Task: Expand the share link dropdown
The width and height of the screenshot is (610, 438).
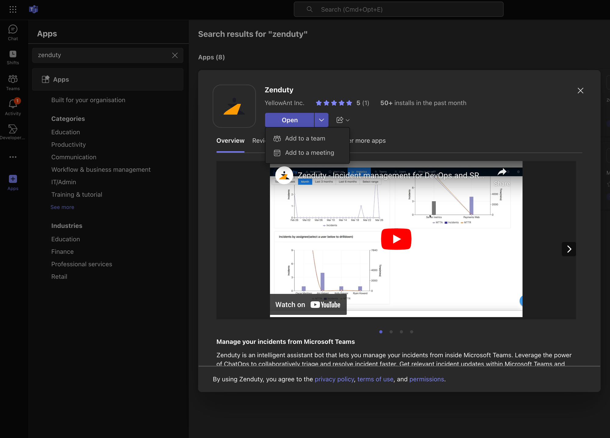Action: pos(343,120)
